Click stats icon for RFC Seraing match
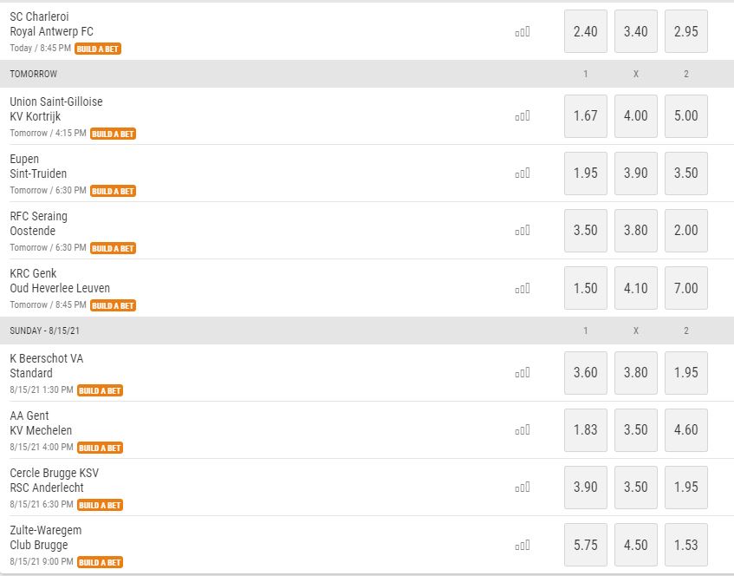 523,231
